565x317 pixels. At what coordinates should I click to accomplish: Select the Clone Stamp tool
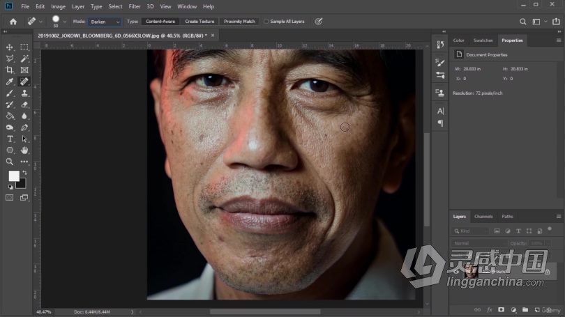pos(24,93)
